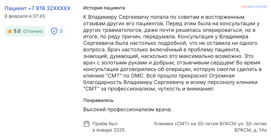This screenshot has width=271, height=137.
Task: Click the review date 8 февраля в 07:45
Action: (25, 16)
